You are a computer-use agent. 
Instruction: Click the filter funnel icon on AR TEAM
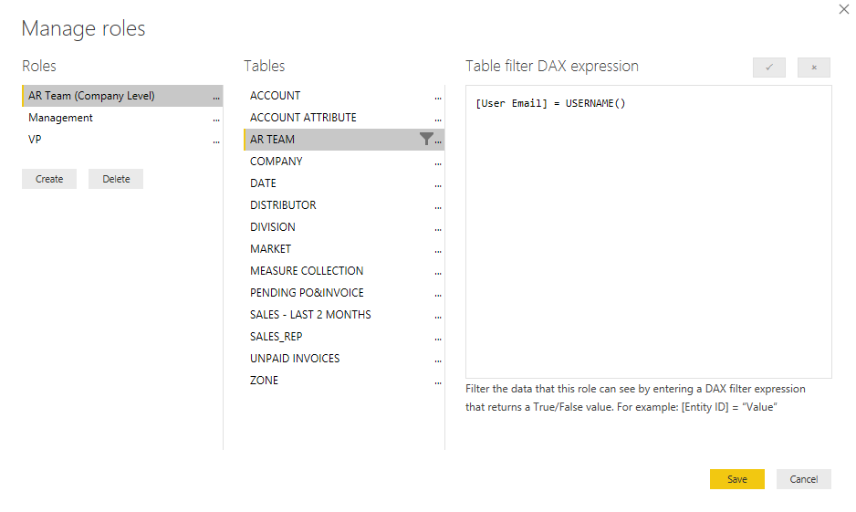pyautogui.click(x=425, y=139)
